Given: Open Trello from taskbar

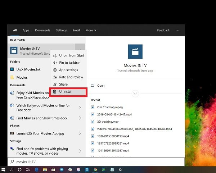Looking at the screenshot, I should (x=87, y=169).
